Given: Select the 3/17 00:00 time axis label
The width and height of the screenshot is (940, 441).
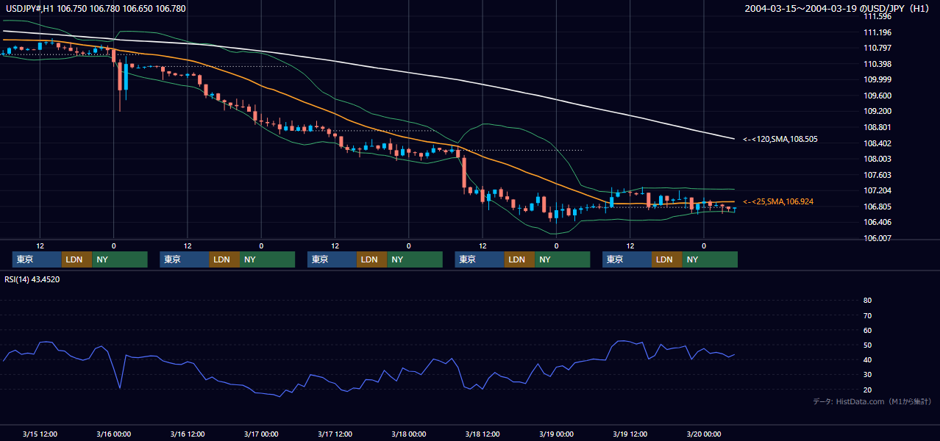Looking at the screenshot, I should point(261,434).
